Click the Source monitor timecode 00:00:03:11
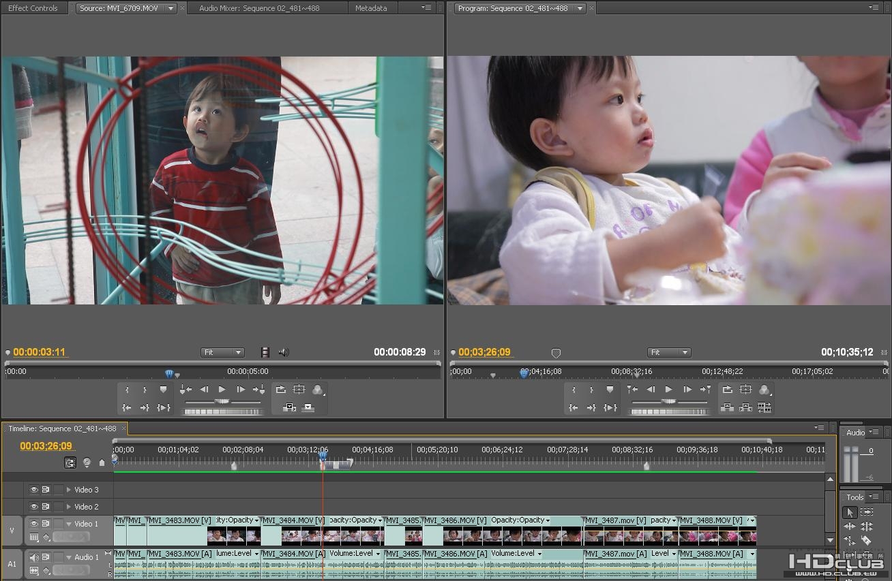Viewport: 892px width, 581px height. [40, 352]
